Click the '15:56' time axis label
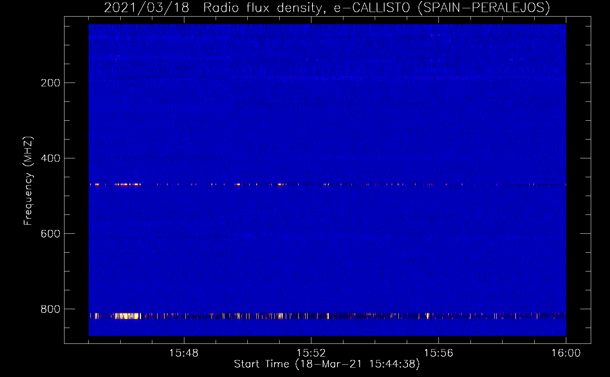 [x=438, y=353]
